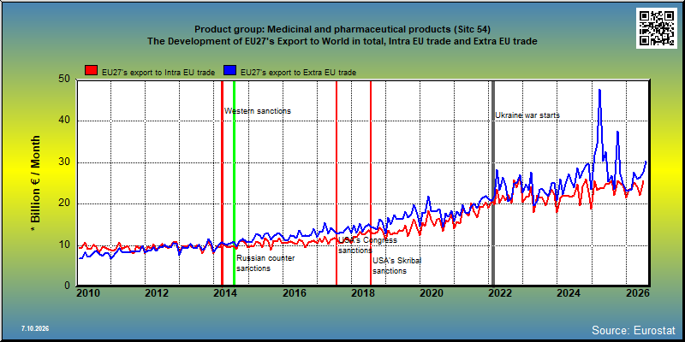Click the red Western sanctions marker line

222,183
